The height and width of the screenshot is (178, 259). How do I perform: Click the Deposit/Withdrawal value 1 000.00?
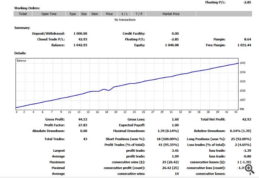click(x=80, y=34)
